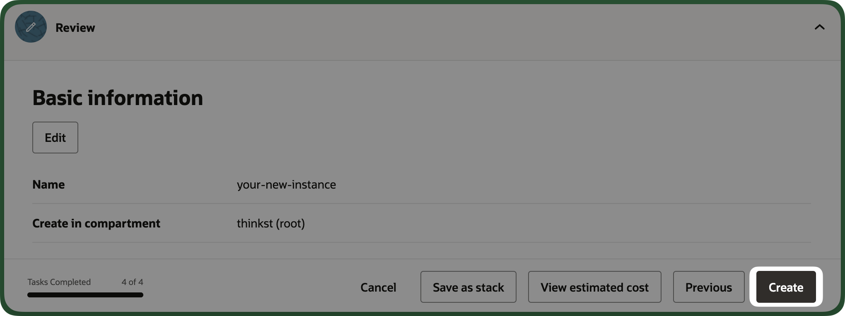Viewport: 845px width, 316px height.
Task: Click the 4 of 4 task counter
Action: 132,282
